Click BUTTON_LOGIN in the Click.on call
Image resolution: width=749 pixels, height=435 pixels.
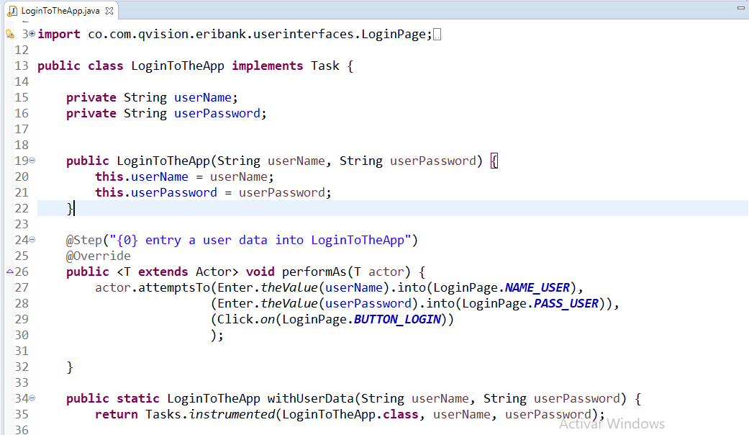click(x=397, y=319)
